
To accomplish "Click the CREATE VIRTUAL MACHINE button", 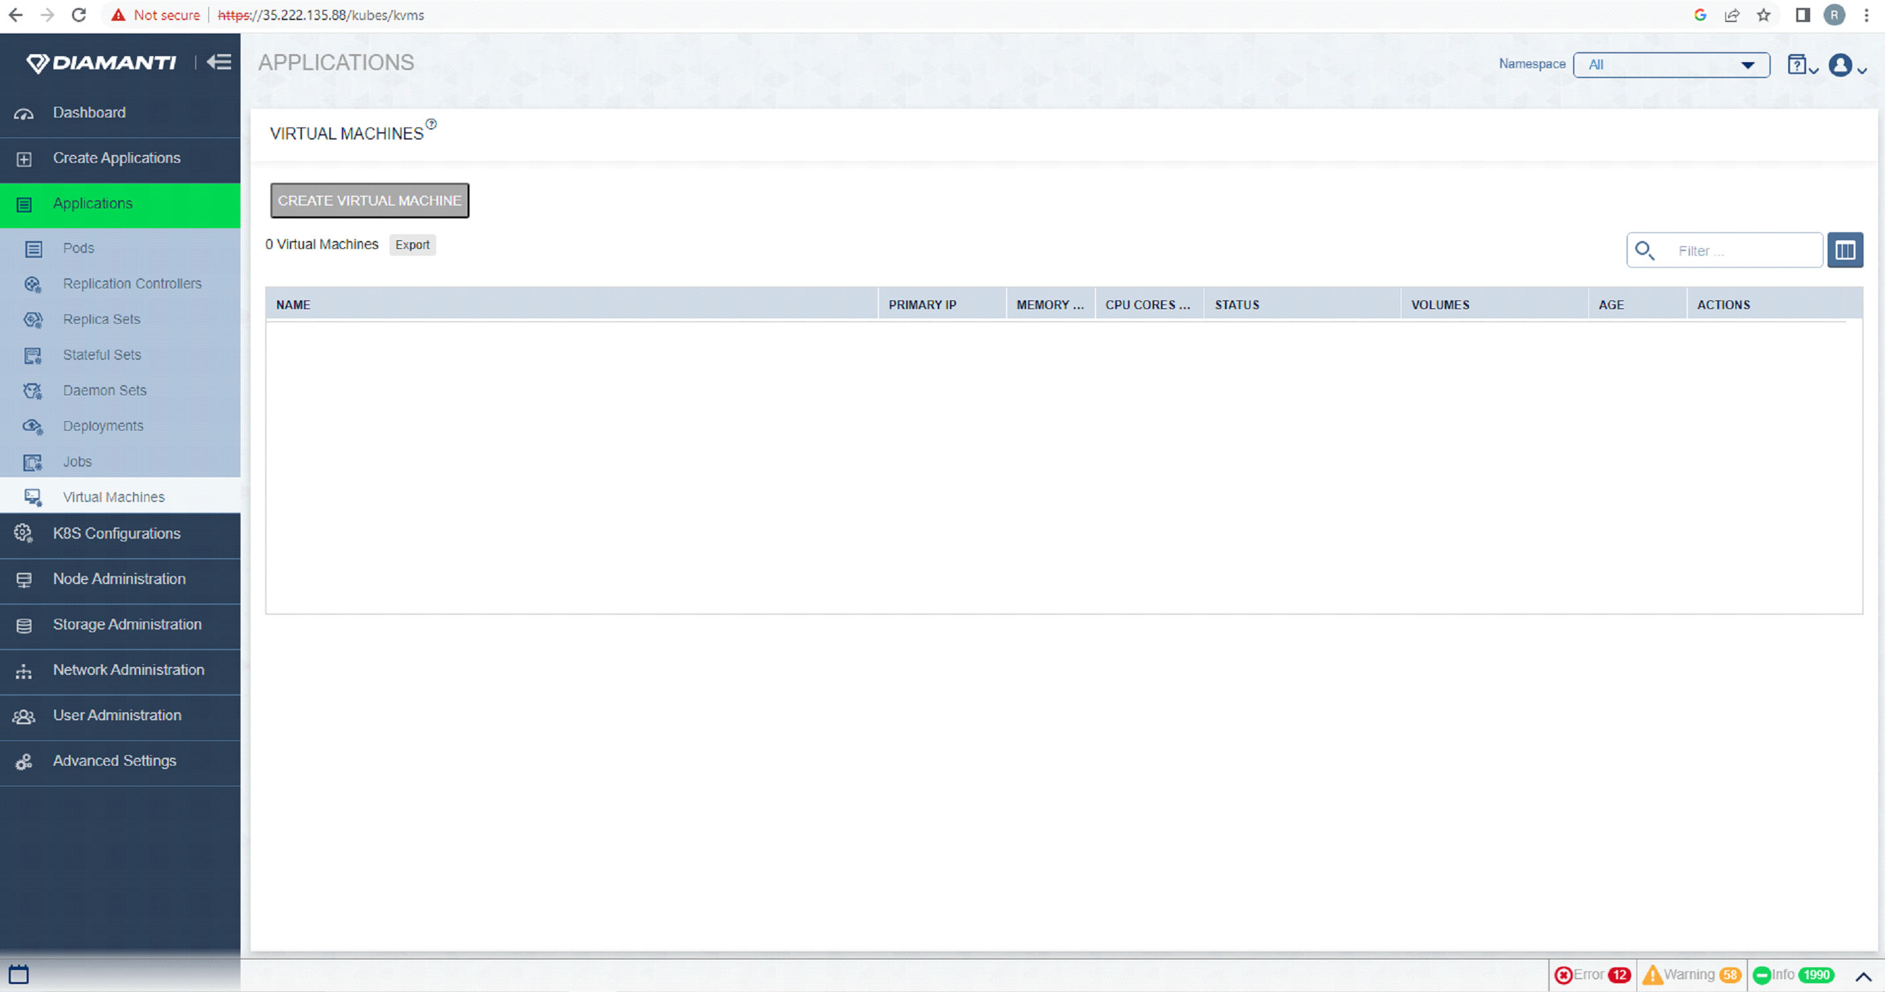I will point(369,201).
